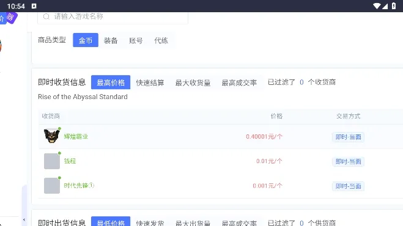Select the 代练 product type tab
Screen dimensions: 403x226
tap(161, 40)
